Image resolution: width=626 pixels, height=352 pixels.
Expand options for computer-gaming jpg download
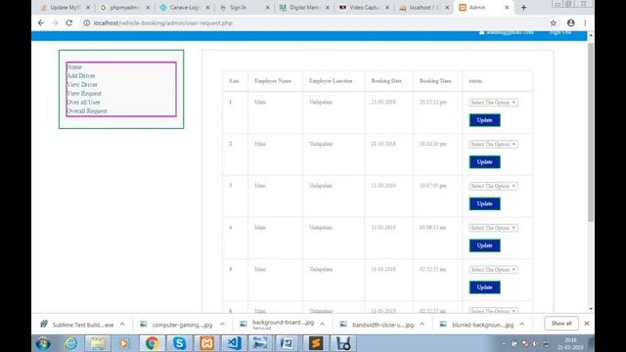tap(222, 325)
